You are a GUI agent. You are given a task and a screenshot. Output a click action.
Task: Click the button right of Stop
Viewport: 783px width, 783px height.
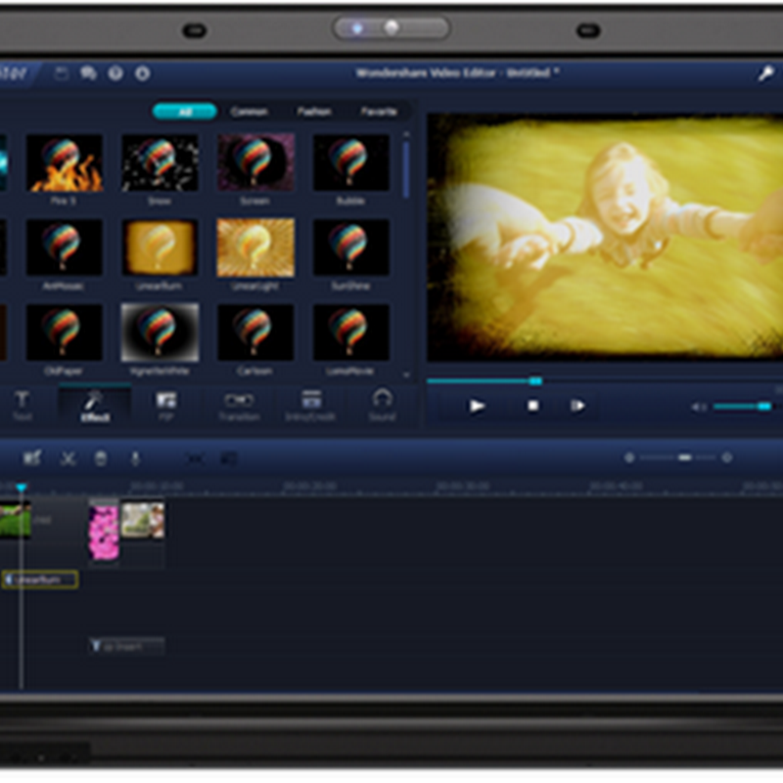pos(577,406)
